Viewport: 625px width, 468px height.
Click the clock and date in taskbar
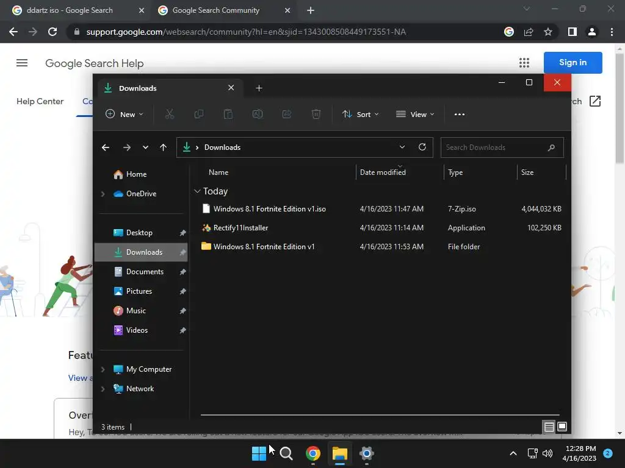coord(580,453)
